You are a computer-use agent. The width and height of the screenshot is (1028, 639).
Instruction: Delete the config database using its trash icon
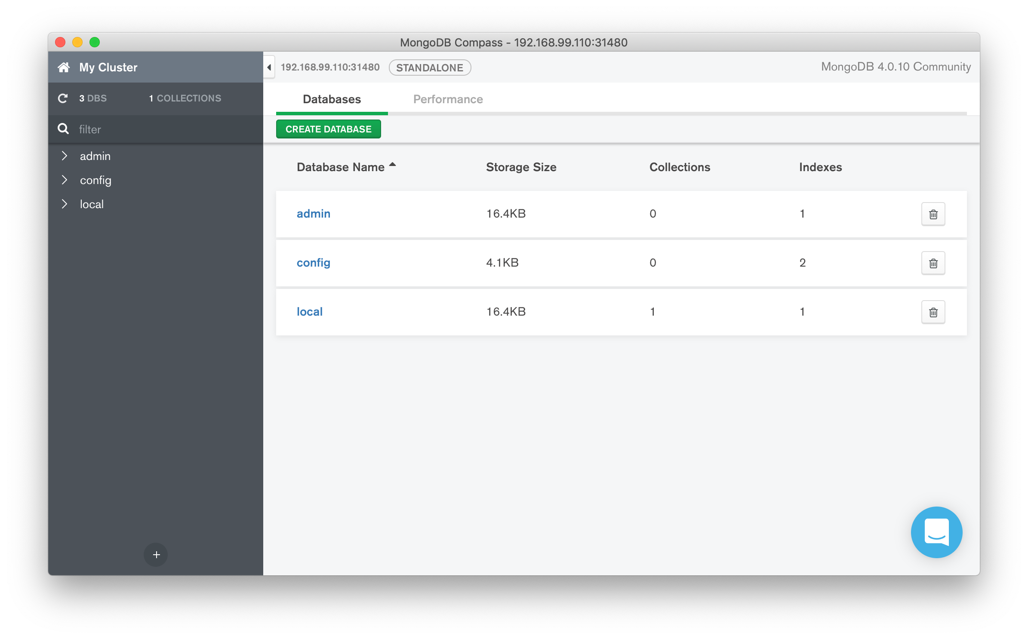[x=933, y=263]
